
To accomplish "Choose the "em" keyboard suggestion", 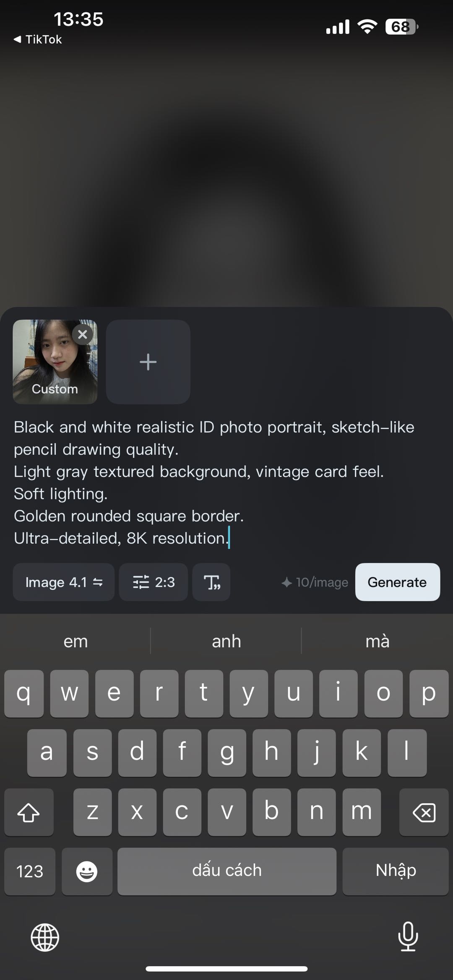I will (x=75, y=641).
